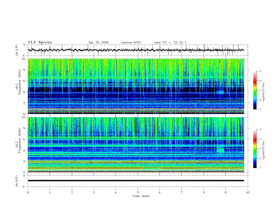Click the '-3' value on ch.1 colorbar
Image resolution: width=279 pixels, height=216 pixels.
(260, 71)
